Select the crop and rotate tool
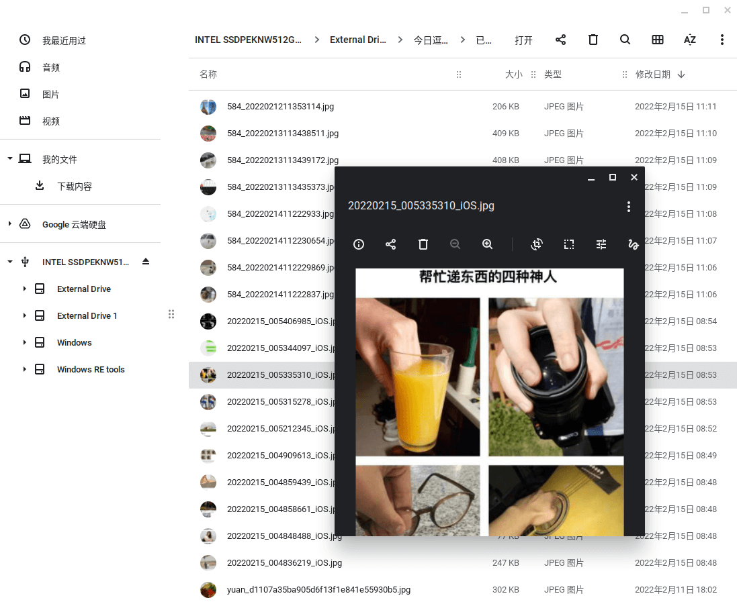The image size is (737, 604). pos(536,244)
